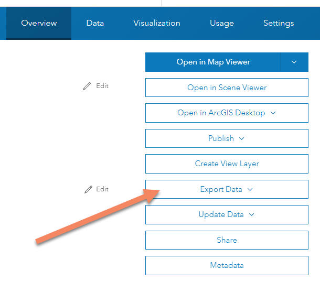The height and width of the screenshot is (281, 320).
Task: Open the Export Data dropdown
Action: (227, 189)
